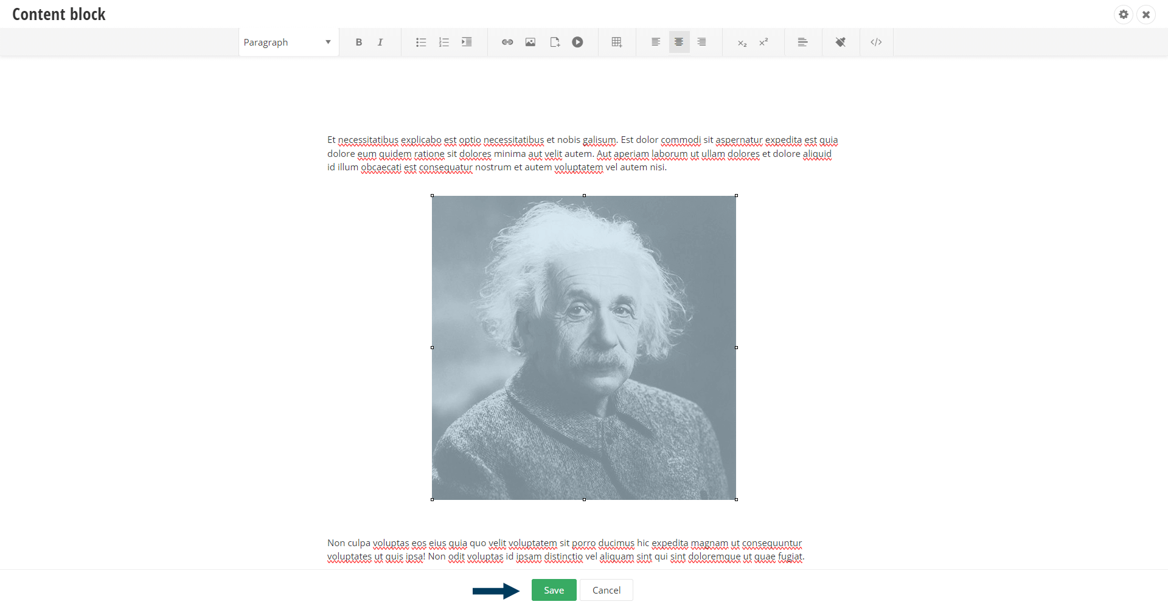Apply subscript formatting
1168x610 pixels.
742,43
